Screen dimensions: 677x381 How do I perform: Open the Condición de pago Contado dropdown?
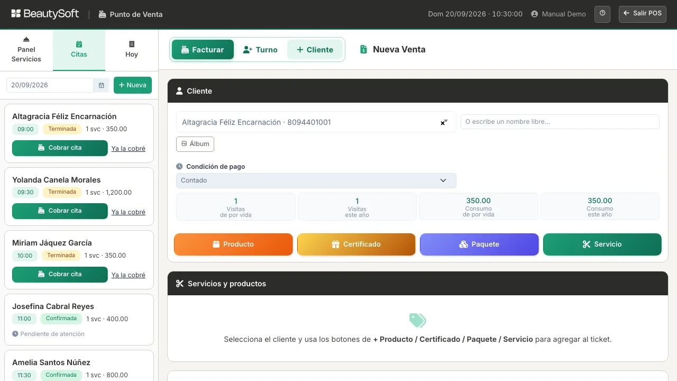(316, 180)
